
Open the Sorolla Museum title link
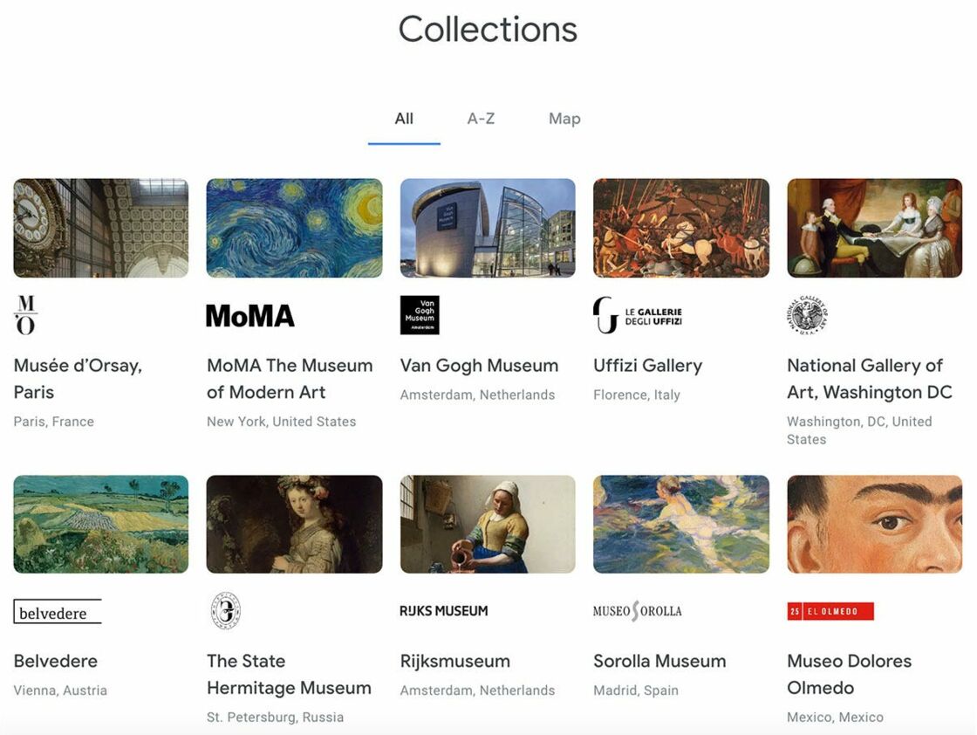[x=659, y=661]
